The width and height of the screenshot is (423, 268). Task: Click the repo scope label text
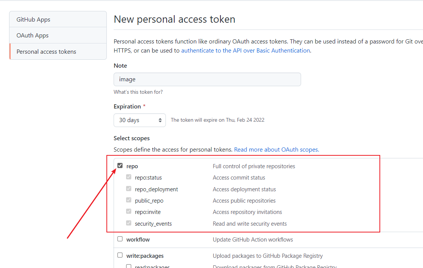pos(132,166)
